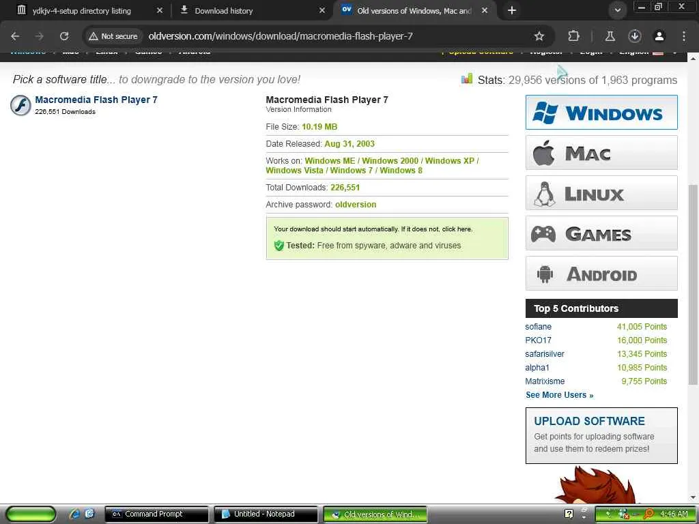Image resolution: width=699 pixels, height=524 pixels.
Task: Click the 'click here' download link
Action: [457, 229]
